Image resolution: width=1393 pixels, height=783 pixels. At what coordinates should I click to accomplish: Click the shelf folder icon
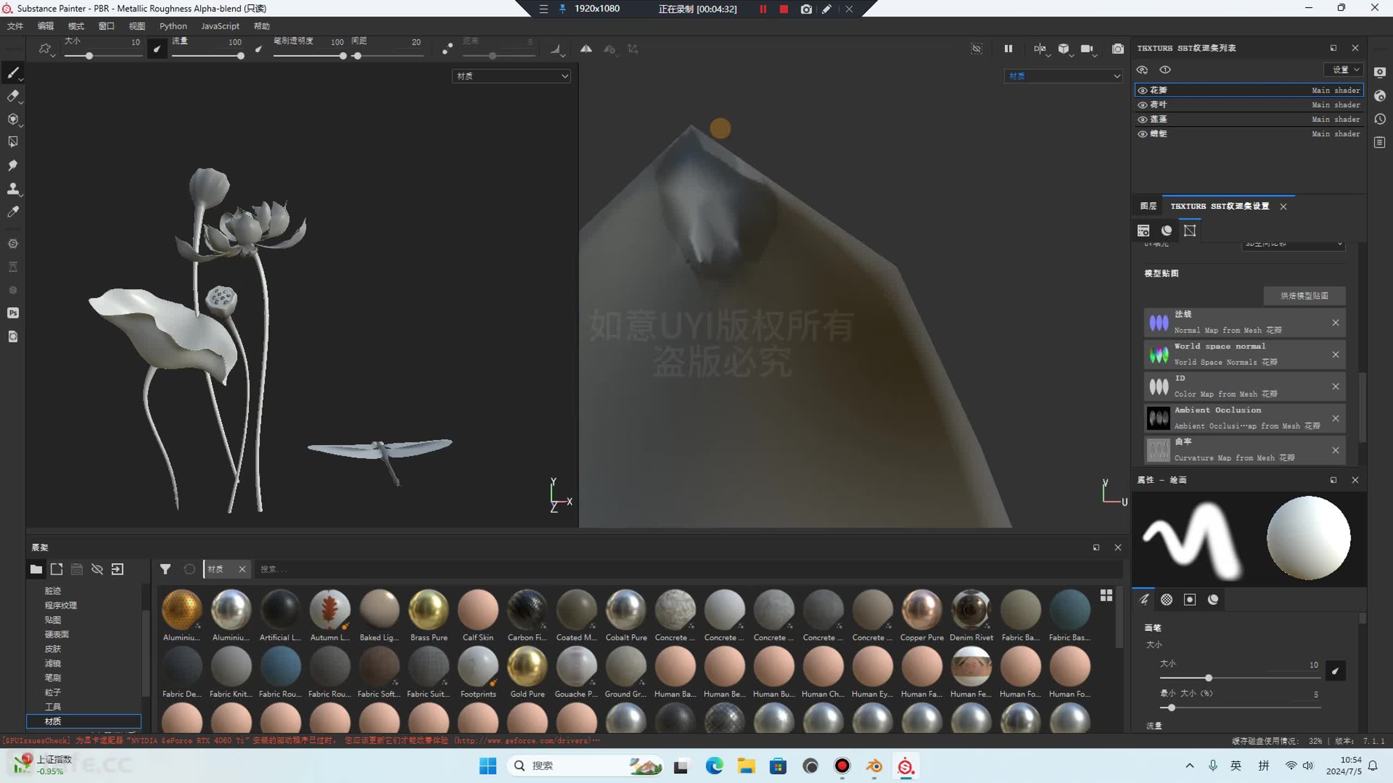(36, 569)
